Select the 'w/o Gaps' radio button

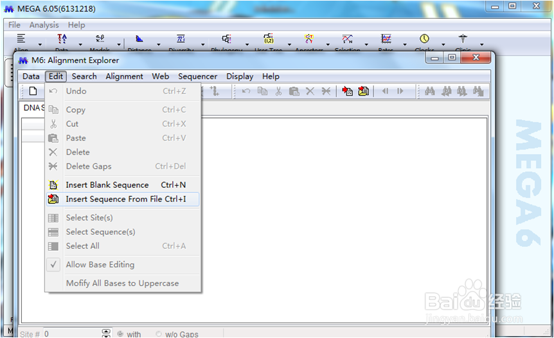pos(159,334)
